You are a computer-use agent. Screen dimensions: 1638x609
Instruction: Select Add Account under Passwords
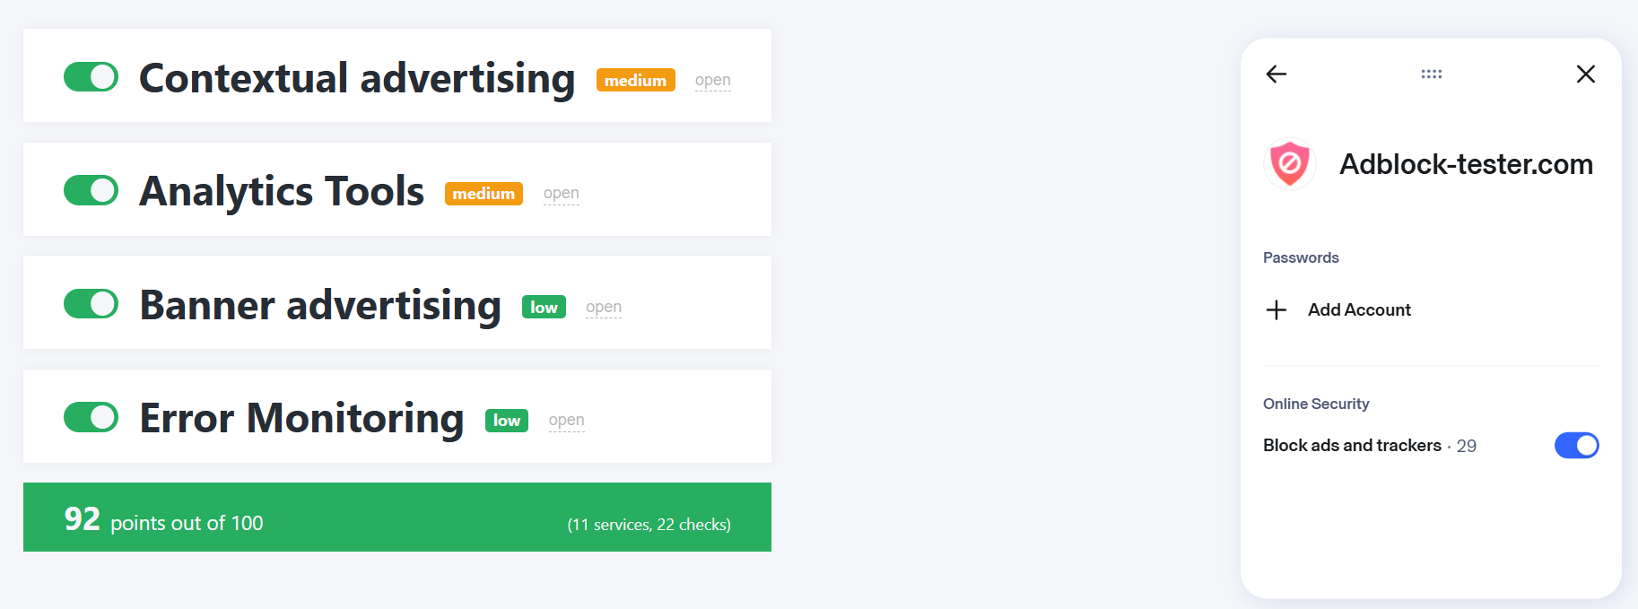click(x=1359, y=309)
